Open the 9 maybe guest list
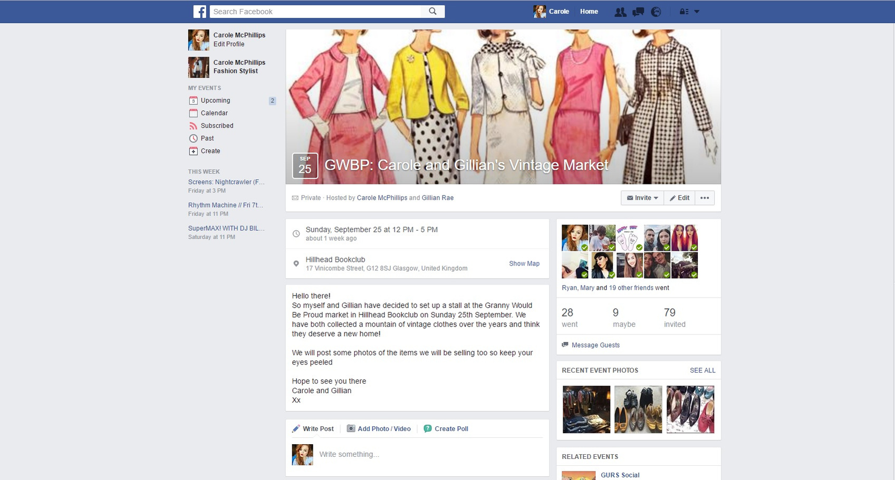 click(624, 318)
